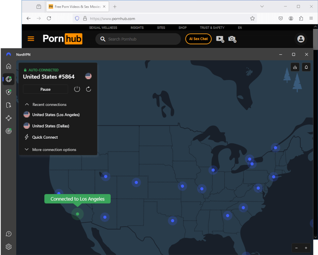Screen dimensions: 318x255
Task: Click the Firefox address bar URL
Action: point(112,19)
